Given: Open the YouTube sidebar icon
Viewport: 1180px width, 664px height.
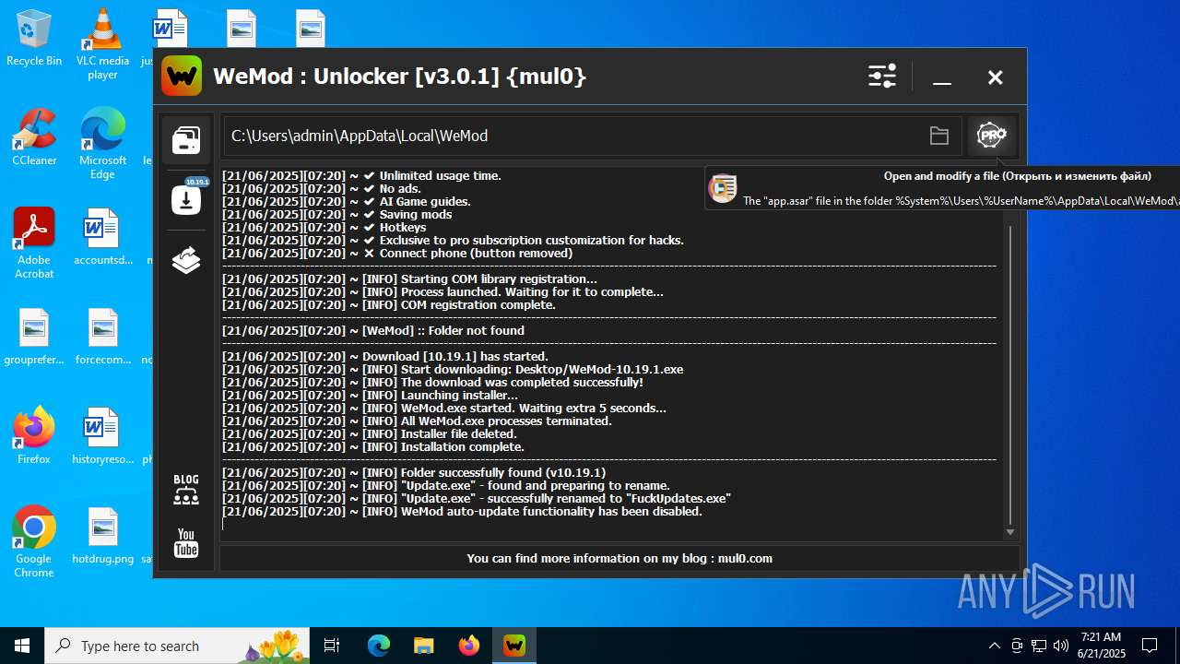Looking at the screenshot, I should [186, 543].
